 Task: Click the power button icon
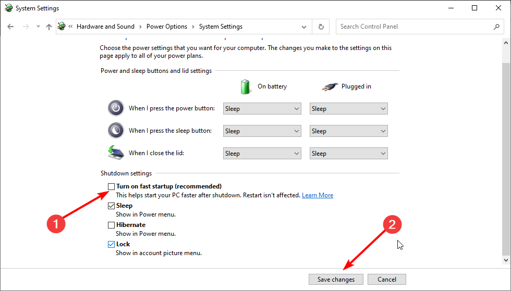click(x=116, y=108)
